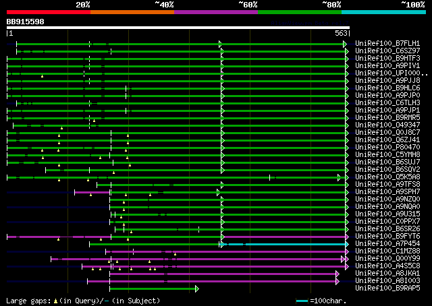
Task: Choose the UniRef100_C5YMH8 entry
Action: 387,155
